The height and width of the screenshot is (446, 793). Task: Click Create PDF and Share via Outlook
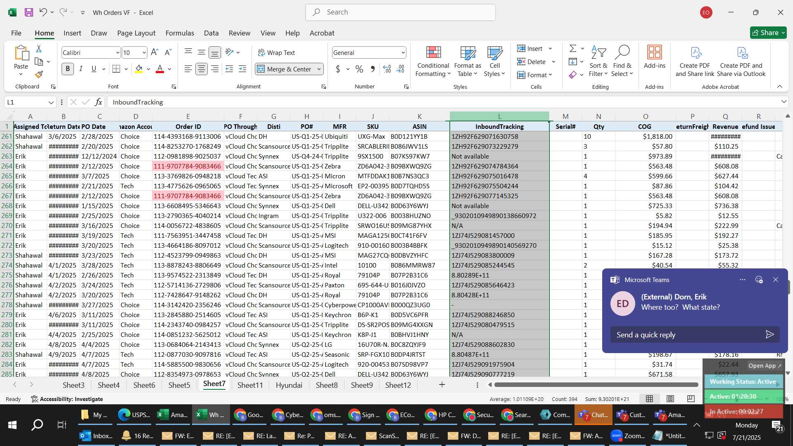point(741,62)
